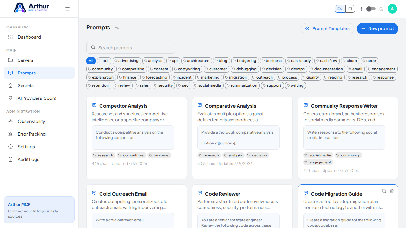This screenshot has height=228, width=406.
Task: Filter prompts by forecasting tag
Action: point(155,77)
